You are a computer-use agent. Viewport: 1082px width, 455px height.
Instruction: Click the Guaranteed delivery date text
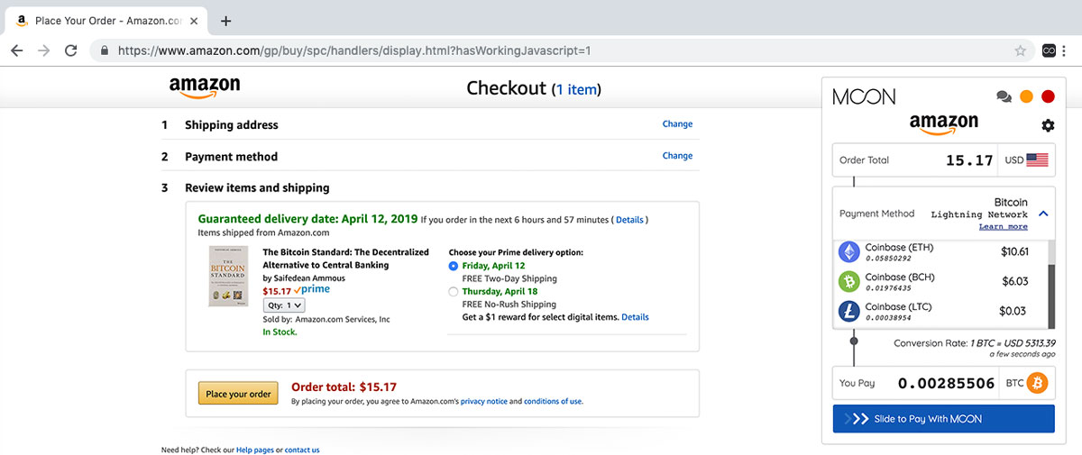click(308, 219)
